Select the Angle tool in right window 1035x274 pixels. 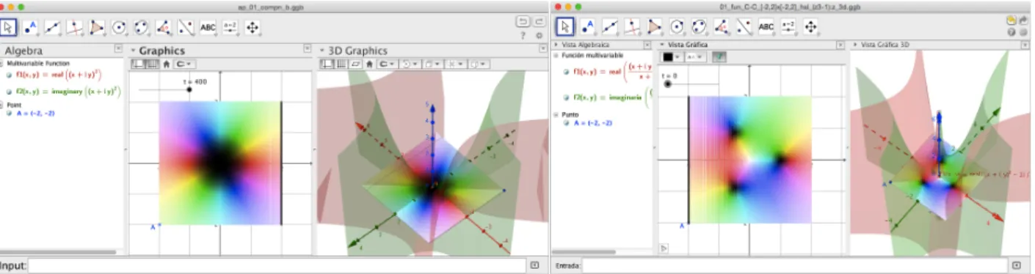pyautogui.click(x=722, y=26)
